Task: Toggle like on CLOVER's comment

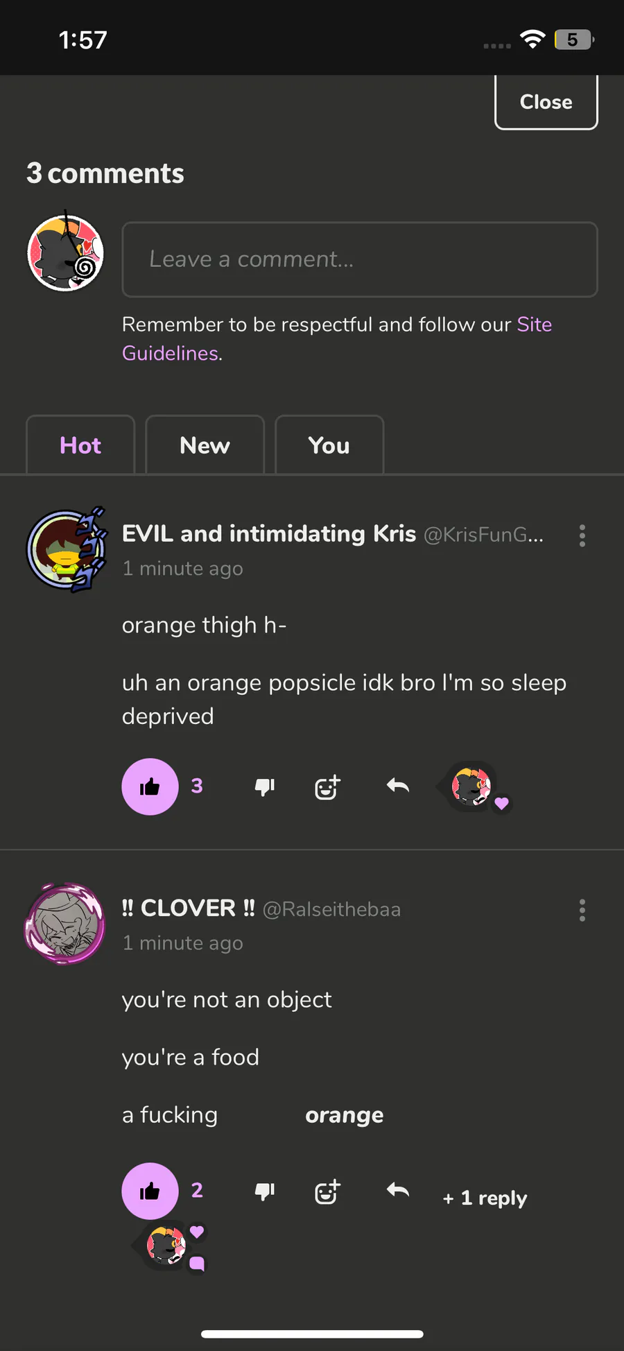Action: (150, 1191)
